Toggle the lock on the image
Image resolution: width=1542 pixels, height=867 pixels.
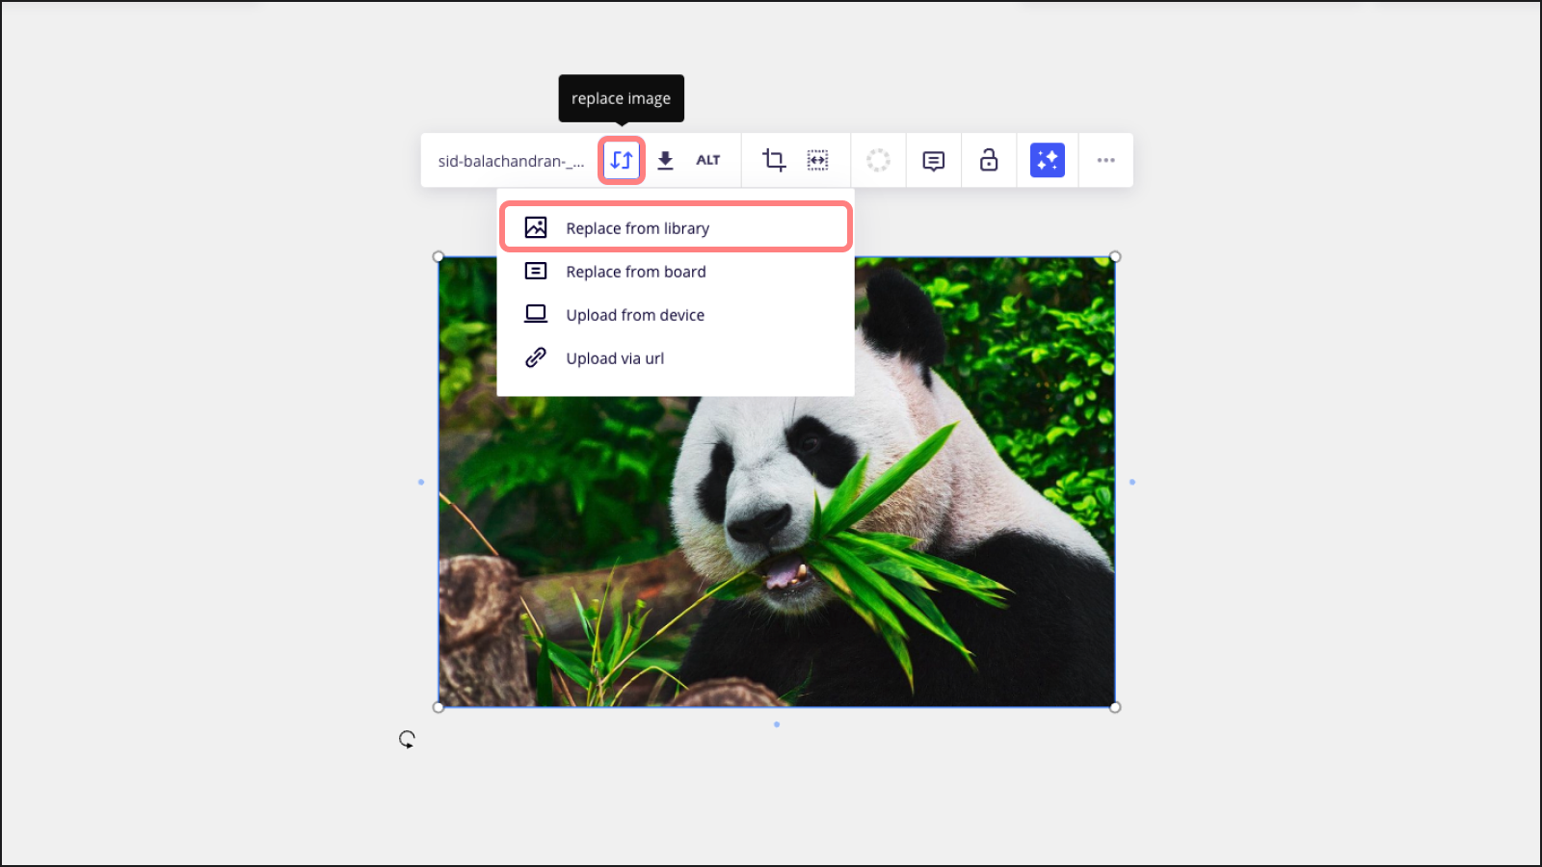(989, 160)
